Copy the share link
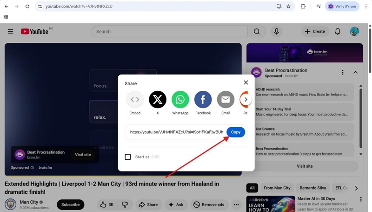 236,132
